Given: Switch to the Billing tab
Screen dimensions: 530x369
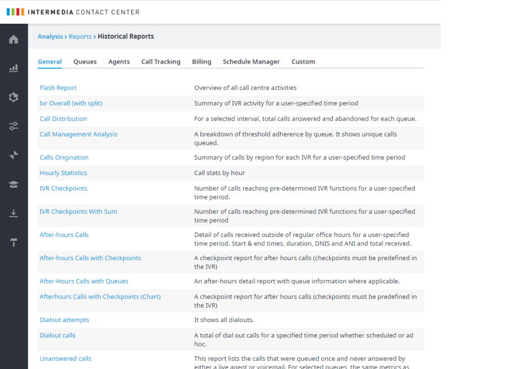Looking at the screenshot, I should click(x=202, y=61).
